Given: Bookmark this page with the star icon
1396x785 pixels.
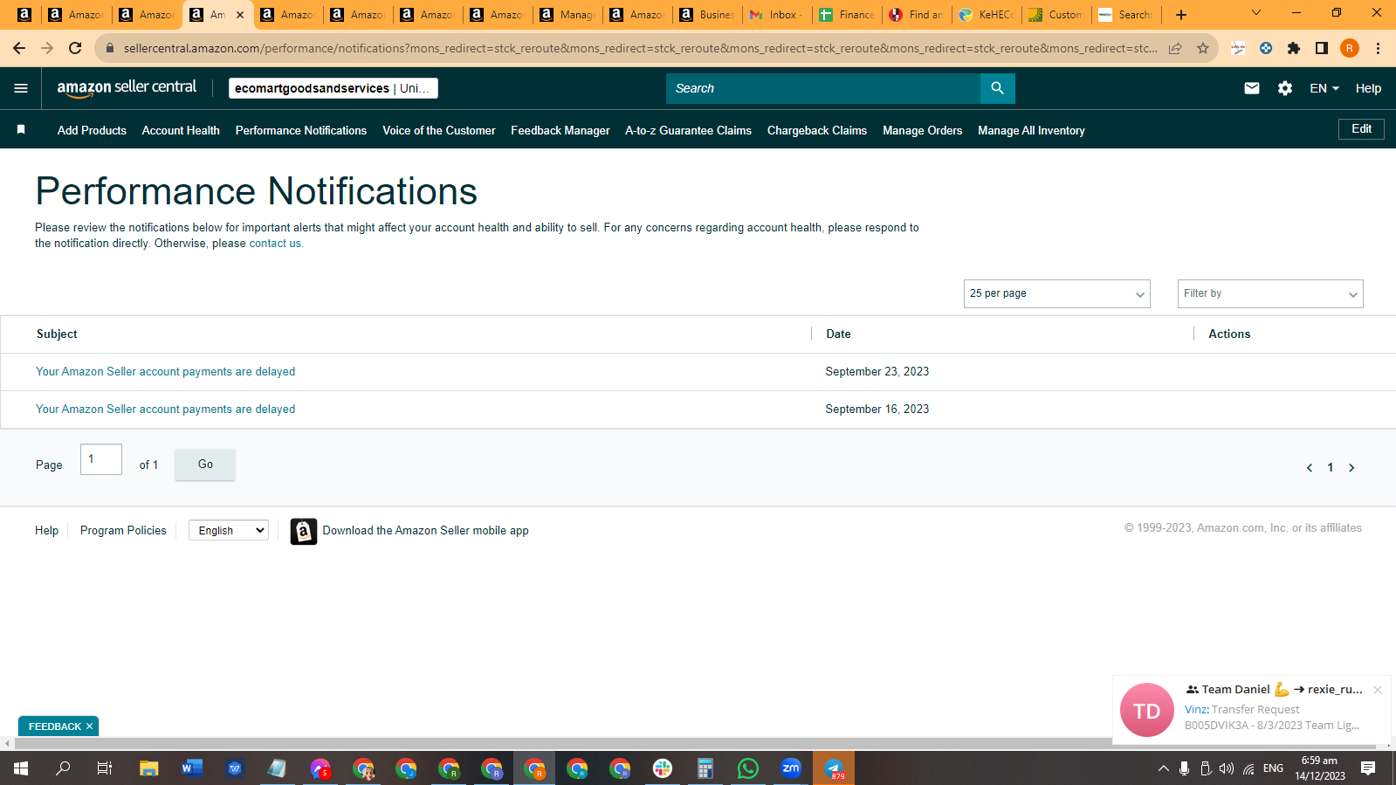Looking at the screenshot, I should point(1203,48).
